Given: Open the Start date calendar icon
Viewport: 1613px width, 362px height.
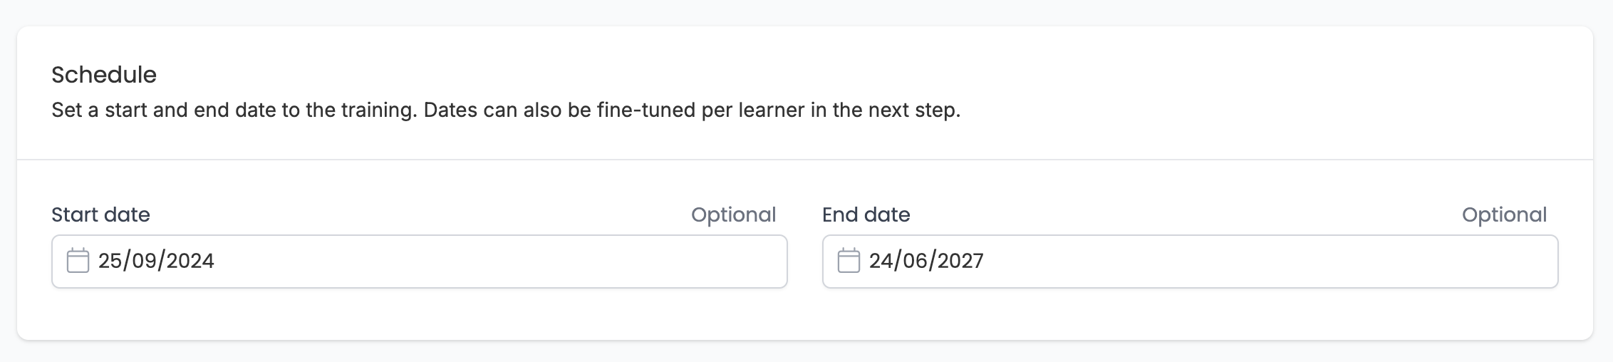Looking at the screenshot, I should click(78, 261).
